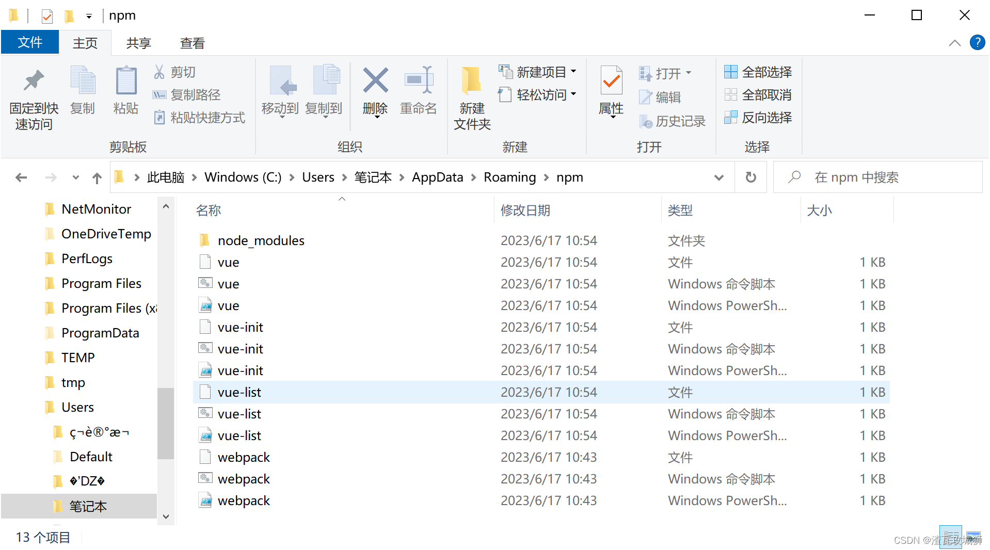The width and height of the screenshot is (990, 550).
Task: Select Default folder in navigation tree
Action: [x=91, y=457]
